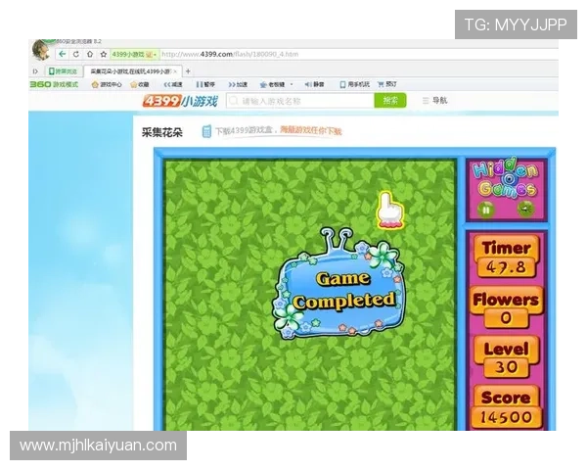
Task: Click the Hidden Games logo
Action: coord(505,177)
